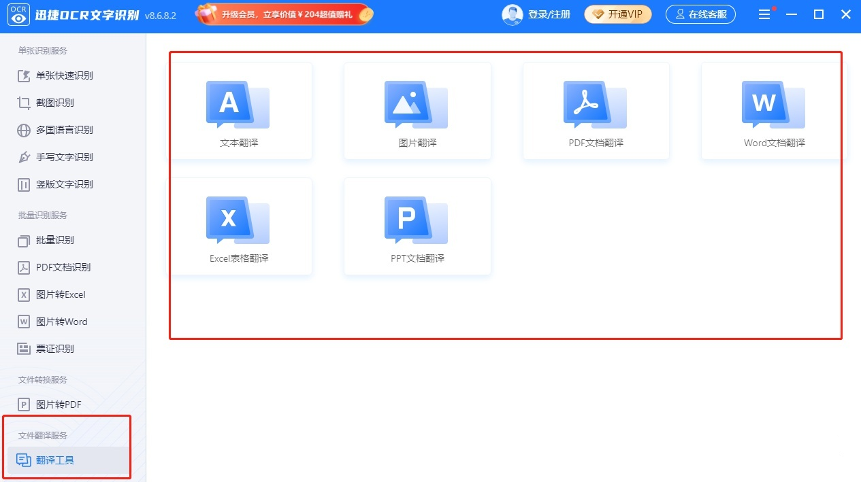Open the hamburger menu icon
Image resolution: width=861 pixels, height=482 pixels.
point(765,14)
